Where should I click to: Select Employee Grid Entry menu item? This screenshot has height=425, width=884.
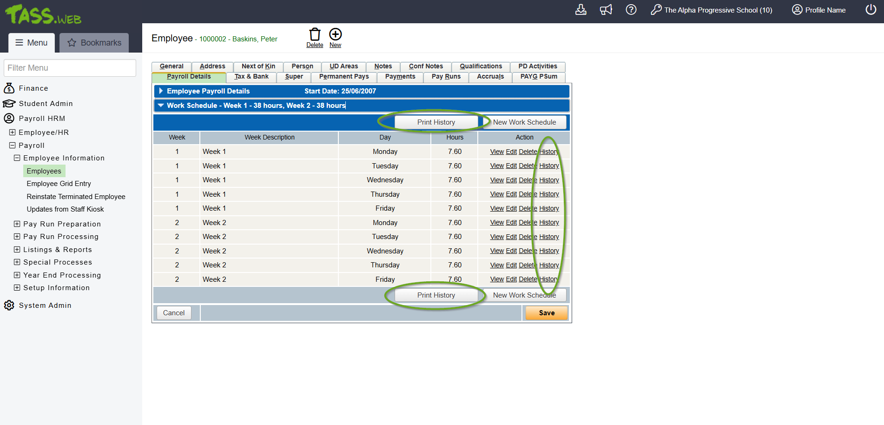pyautogui.click(x=59, y=184)
